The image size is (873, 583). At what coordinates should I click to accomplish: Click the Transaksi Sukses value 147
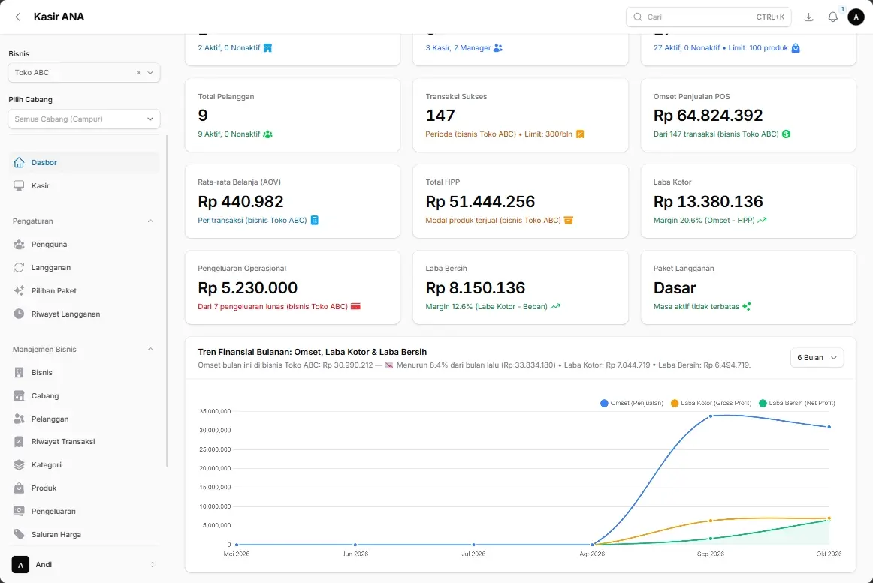[x=440, y=115]
